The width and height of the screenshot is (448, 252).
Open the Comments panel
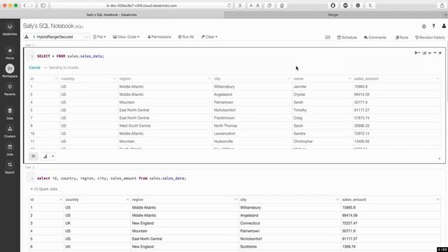(x=375, y=37)
